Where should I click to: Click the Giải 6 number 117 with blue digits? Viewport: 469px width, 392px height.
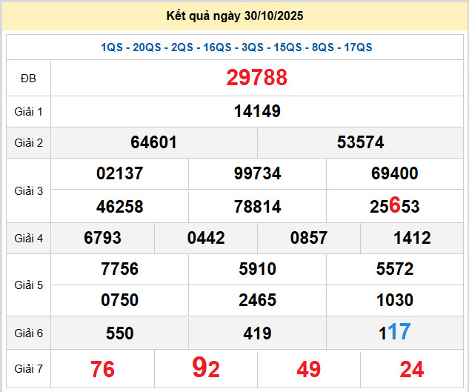[394, 332]
